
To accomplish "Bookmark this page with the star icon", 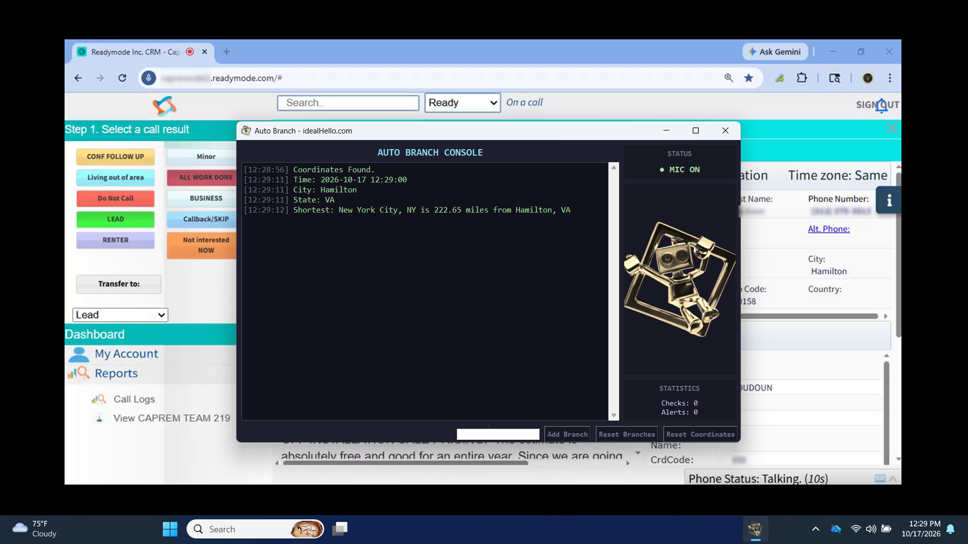I will tap(749, 78).
